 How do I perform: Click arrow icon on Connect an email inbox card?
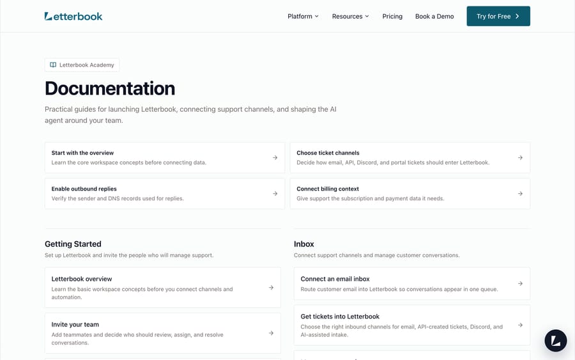[520, 283]
